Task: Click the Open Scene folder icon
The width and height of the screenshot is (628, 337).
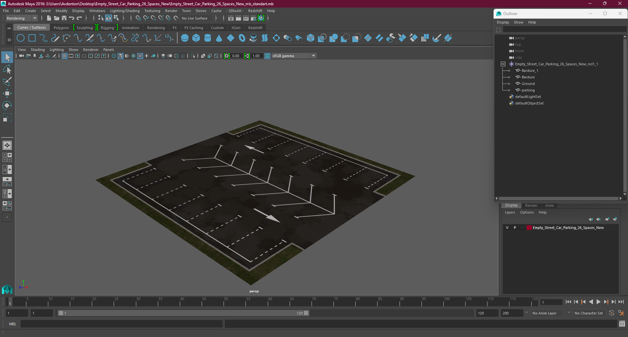Action: point(56,18)
